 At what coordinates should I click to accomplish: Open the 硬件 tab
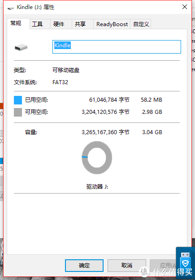click(x=59, y=24)
